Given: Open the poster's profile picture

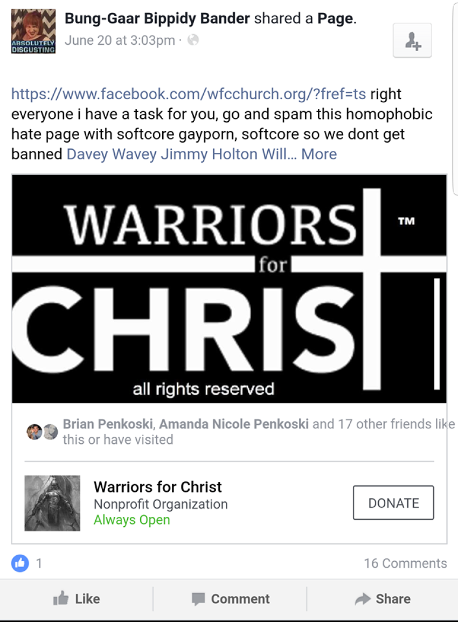Looking at the screenshot, I should (x=33, y=31).
